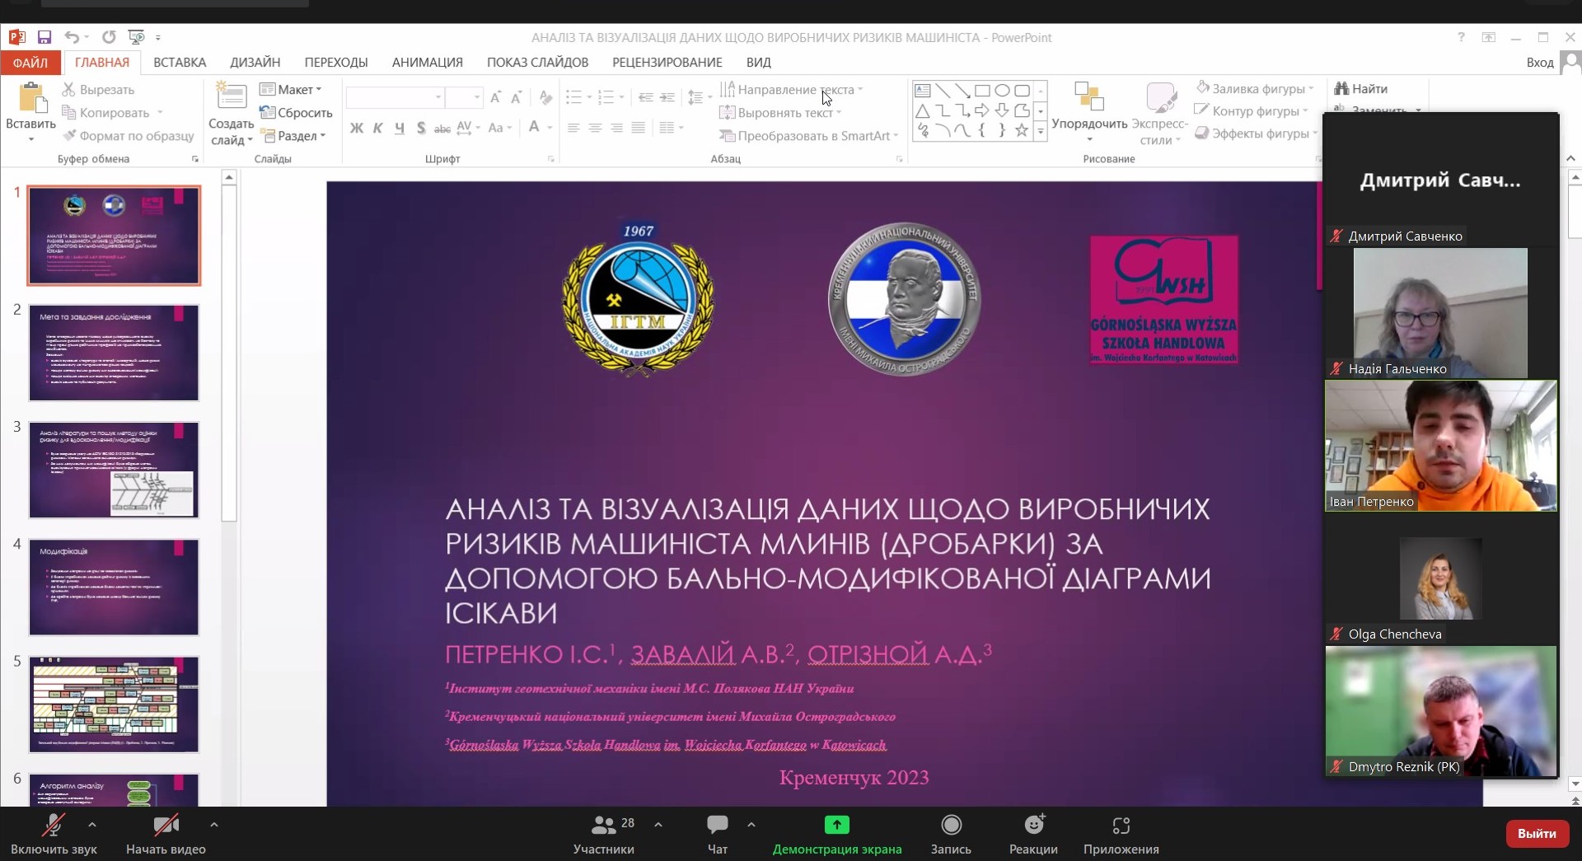The height and width of the screenshot is (861, 1582).
Task: Center the paragraph text
Action: (x=595, y=128)
